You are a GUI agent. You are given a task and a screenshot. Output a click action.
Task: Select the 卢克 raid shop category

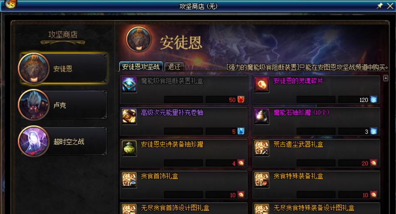(63, 105)
